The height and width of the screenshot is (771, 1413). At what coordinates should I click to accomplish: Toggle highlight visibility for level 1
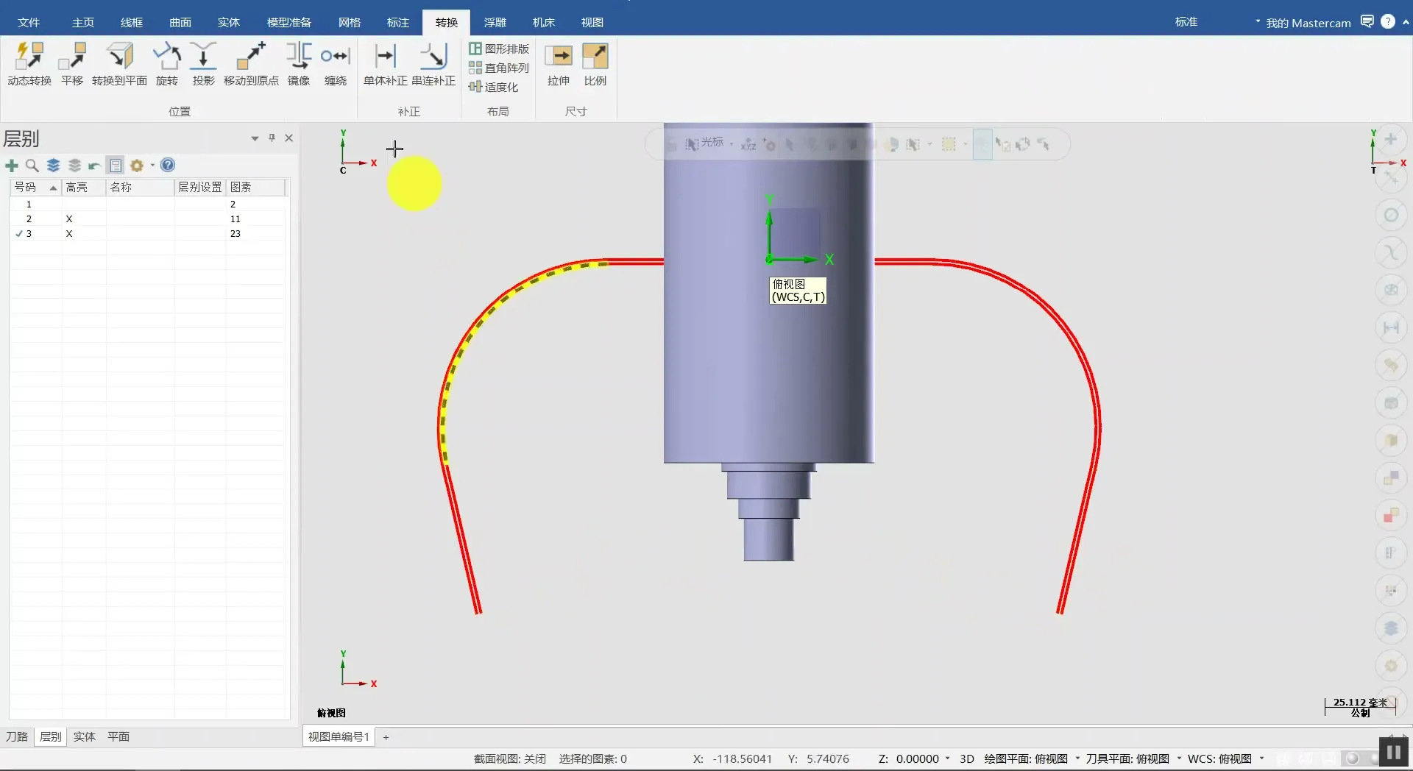[69, 205]
